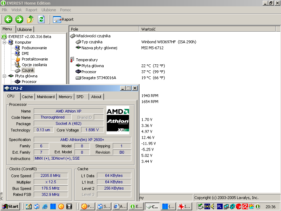The height and width of the screenshot is (211, 281).
Task: Select Procesor in the tree
Action: (x=29, y=82)
